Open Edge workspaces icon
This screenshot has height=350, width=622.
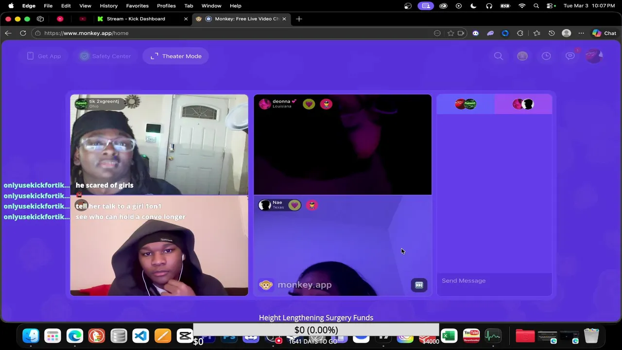40,19
